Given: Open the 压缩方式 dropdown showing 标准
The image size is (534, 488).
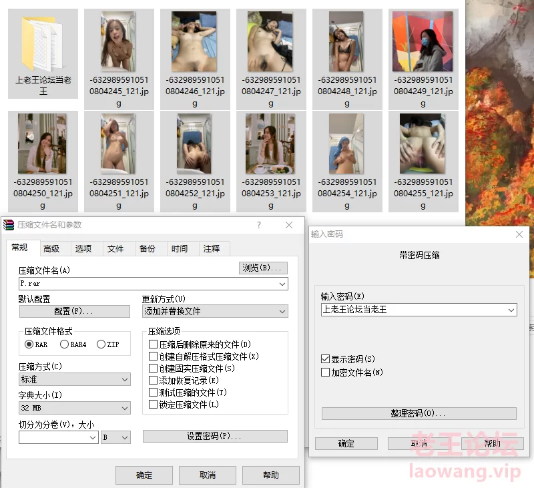Looking at the screenshot, I should click(x=75, y=379).
